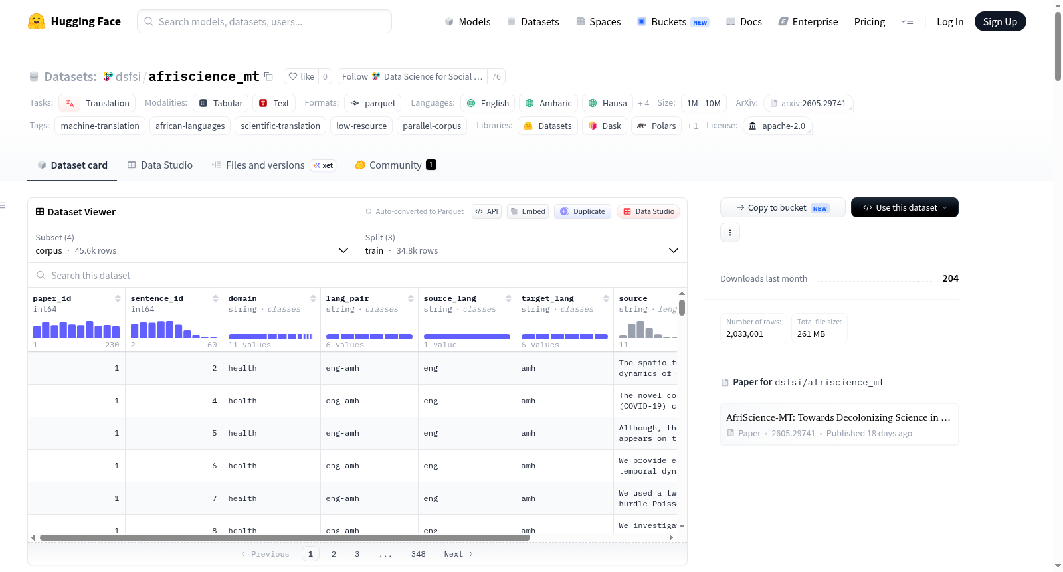Screen dimensions: 1063x572
Task: Go to Datasets in the top navigation
Action: point(533,21)
